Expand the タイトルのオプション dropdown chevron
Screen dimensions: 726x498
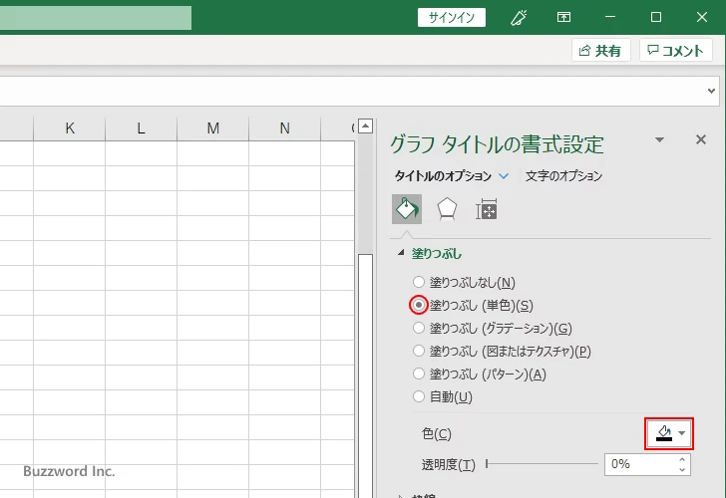coord(504,176)
